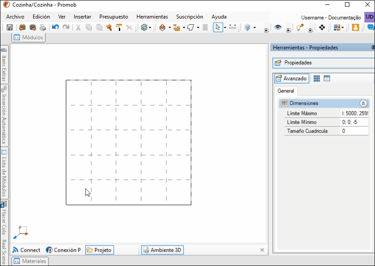Click the orange user profile icon
Image resolution: width=375 pixels, height=266 pixels.
[x=356, y=27]
